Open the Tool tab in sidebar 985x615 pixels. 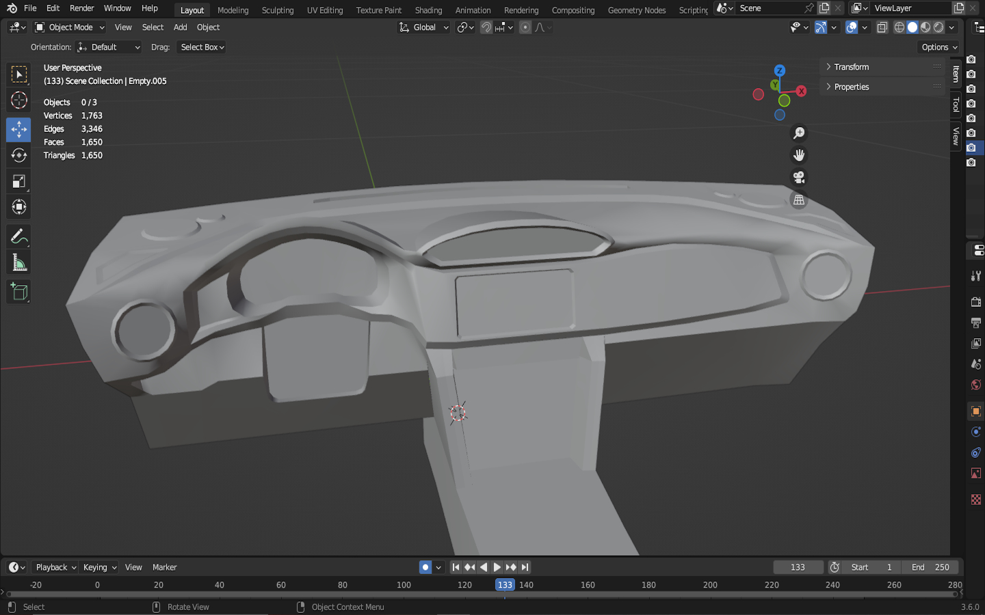[x=956, y=105]
